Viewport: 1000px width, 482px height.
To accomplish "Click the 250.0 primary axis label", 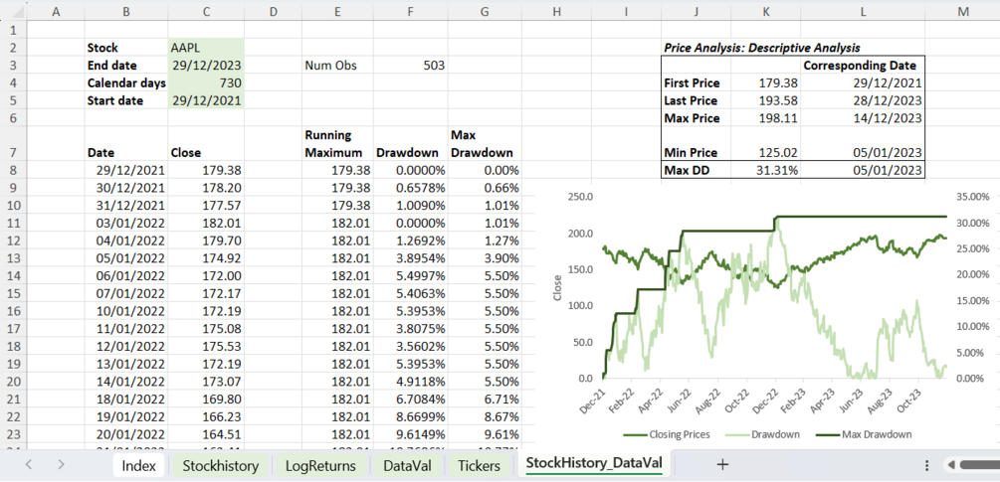I will coord(580,197).
